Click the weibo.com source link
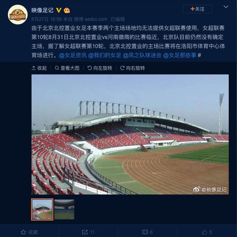 click(90, 19)
